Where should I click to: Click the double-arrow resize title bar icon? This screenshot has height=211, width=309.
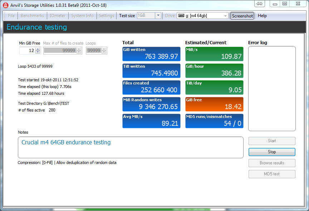[260, 4]
